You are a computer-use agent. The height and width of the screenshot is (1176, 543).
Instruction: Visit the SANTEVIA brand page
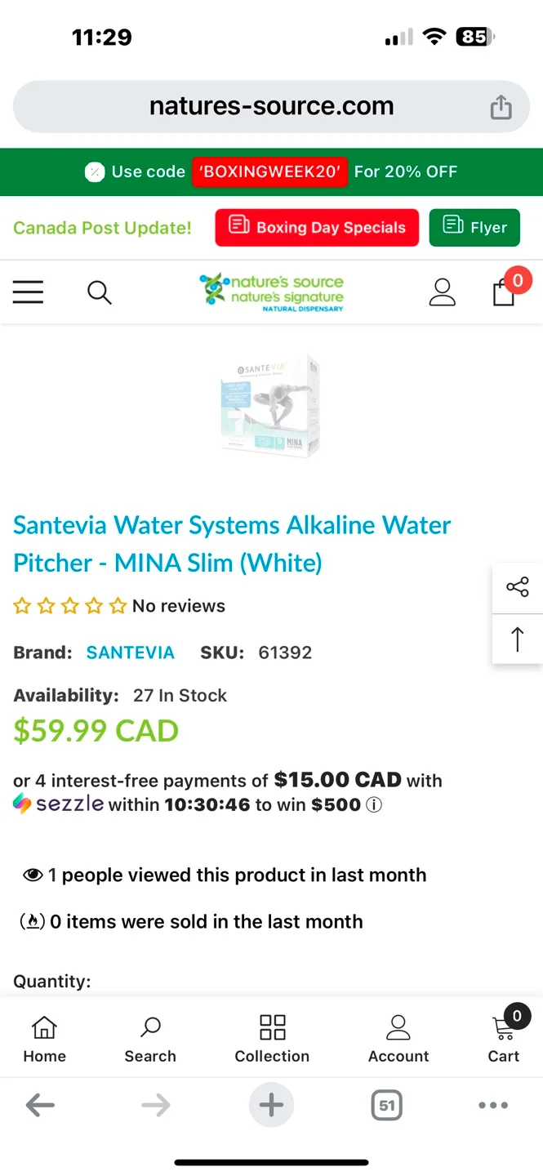pyautogui.click(x=131, y=653)
